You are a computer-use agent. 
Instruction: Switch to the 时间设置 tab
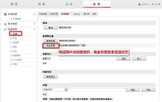(54, 14)
